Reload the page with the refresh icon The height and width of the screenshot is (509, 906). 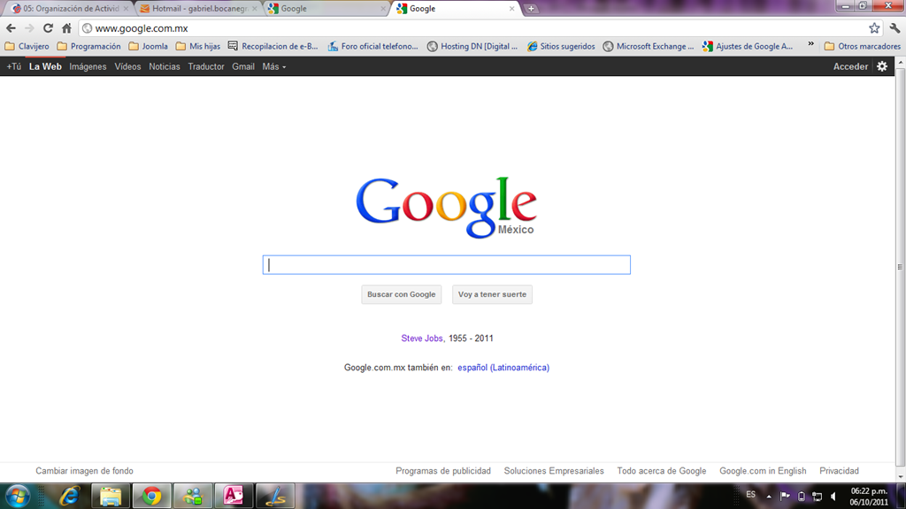click(48, 28)
